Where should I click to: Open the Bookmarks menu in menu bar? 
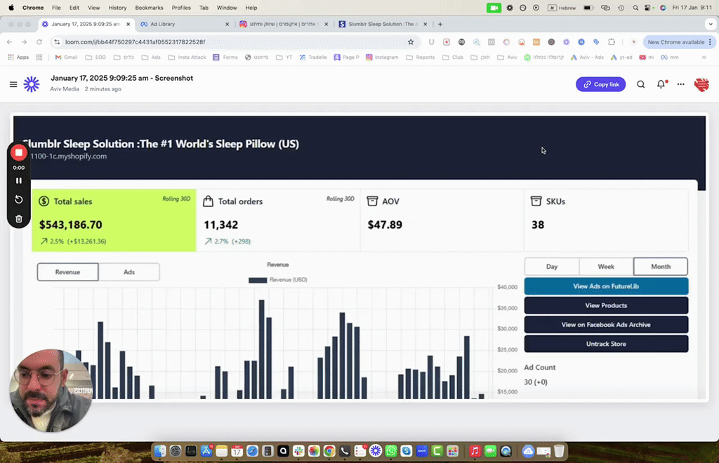[x=149, y=8]
